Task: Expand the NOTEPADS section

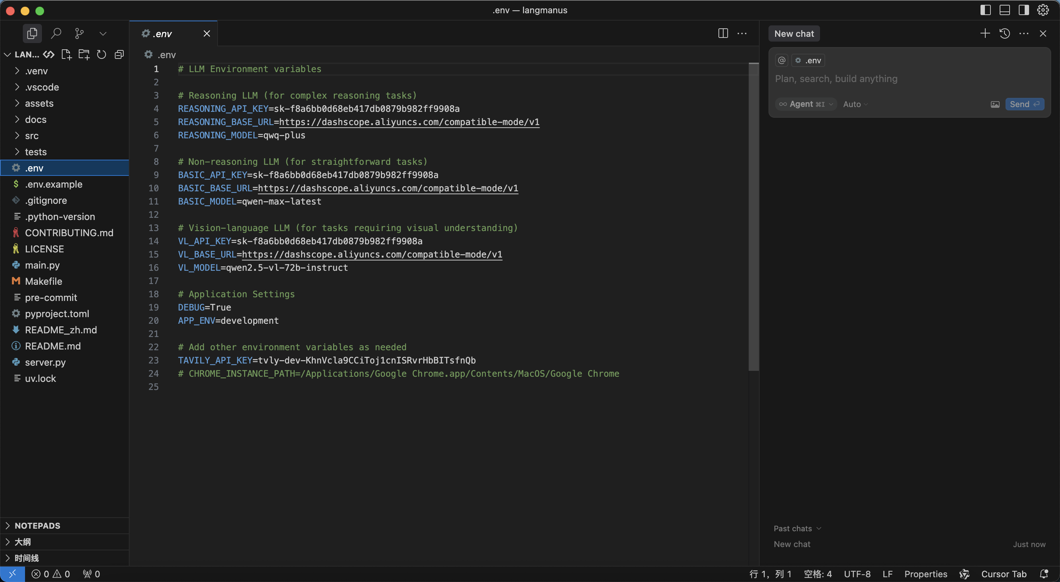Action: [x=37, y=526]
